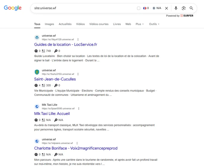Viewport: 204px width, 168px height.
Task: Open the three-dot menu for sc5pian5595.universe.wf
Action: pos(79,108)
